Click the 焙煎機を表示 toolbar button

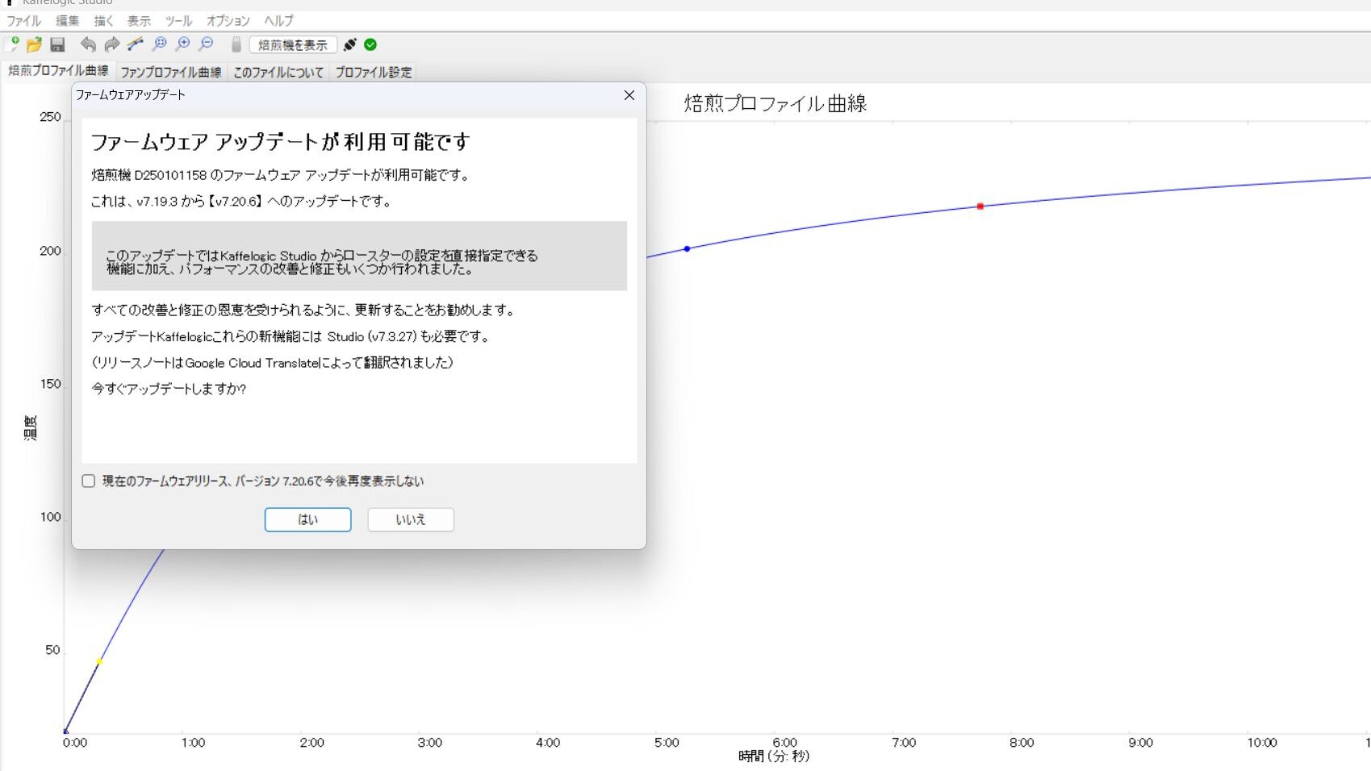293,45
